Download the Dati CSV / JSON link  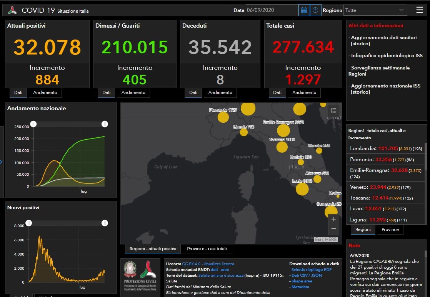(306, 275)
